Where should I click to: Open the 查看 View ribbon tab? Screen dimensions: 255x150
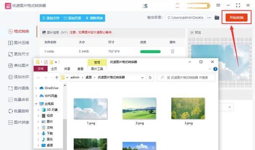(x=80, y=69)
